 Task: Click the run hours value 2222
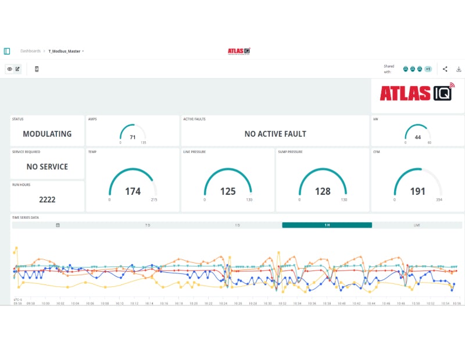47,200
